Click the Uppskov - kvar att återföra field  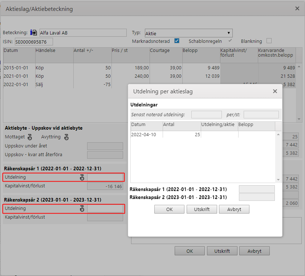[105, 155]
